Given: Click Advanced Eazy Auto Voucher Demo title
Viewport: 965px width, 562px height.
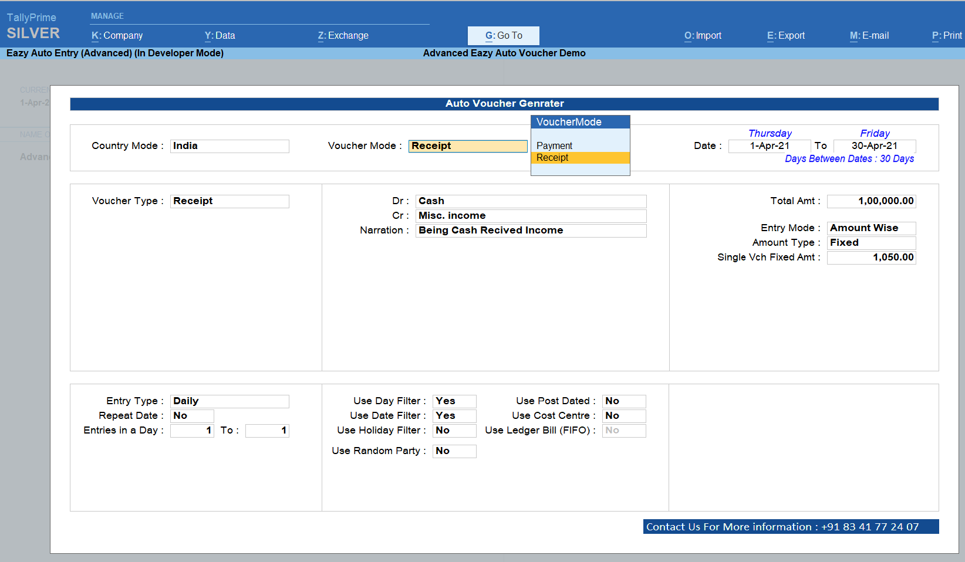Looking at the screenshot, I should pyautogui.click(x=504, y=53).
